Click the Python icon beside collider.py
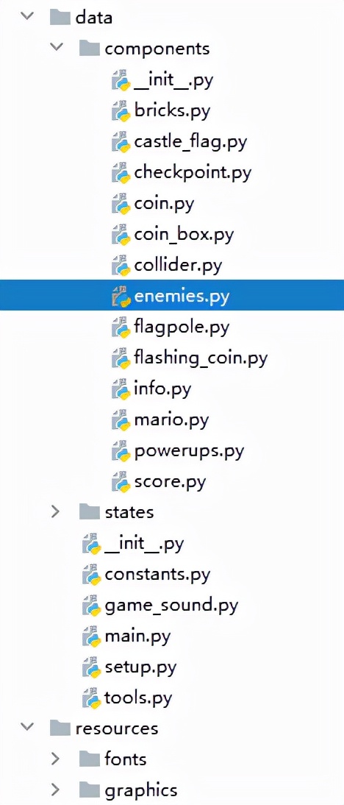Screen dimensions: 344x805 [120, 266]
